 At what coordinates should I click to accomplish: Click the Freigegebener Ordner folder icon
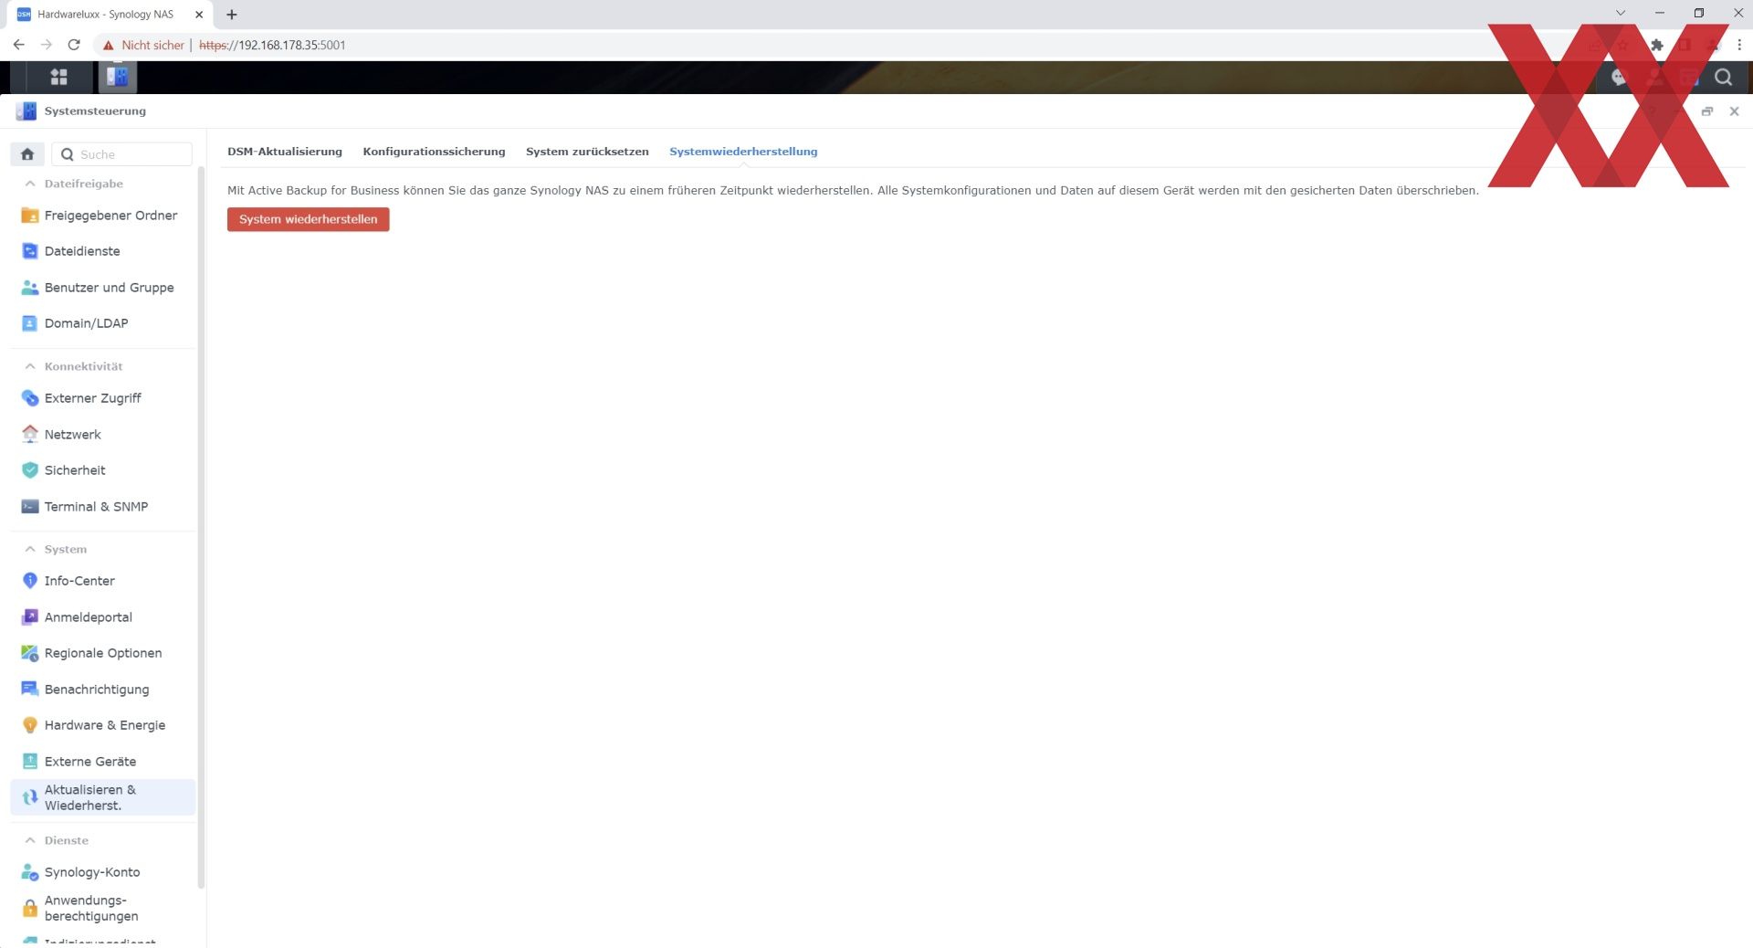[x=30, y=216]
